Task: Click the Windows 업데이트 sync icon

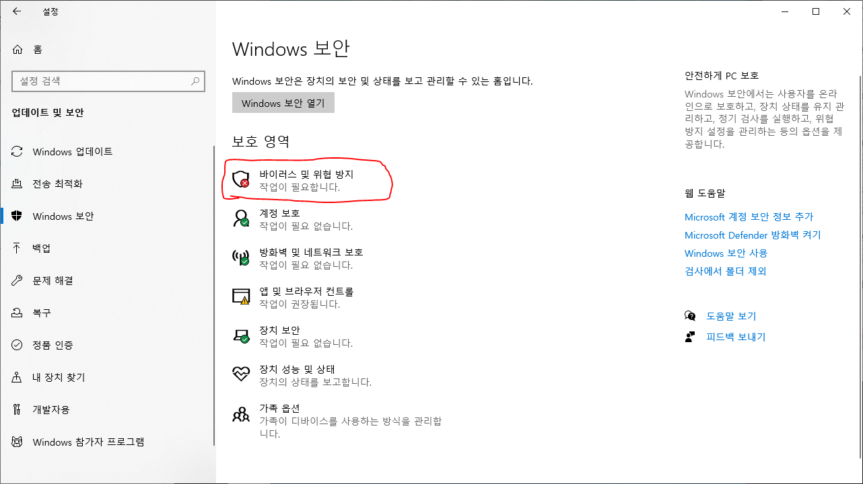Action: tap(18, 152)
